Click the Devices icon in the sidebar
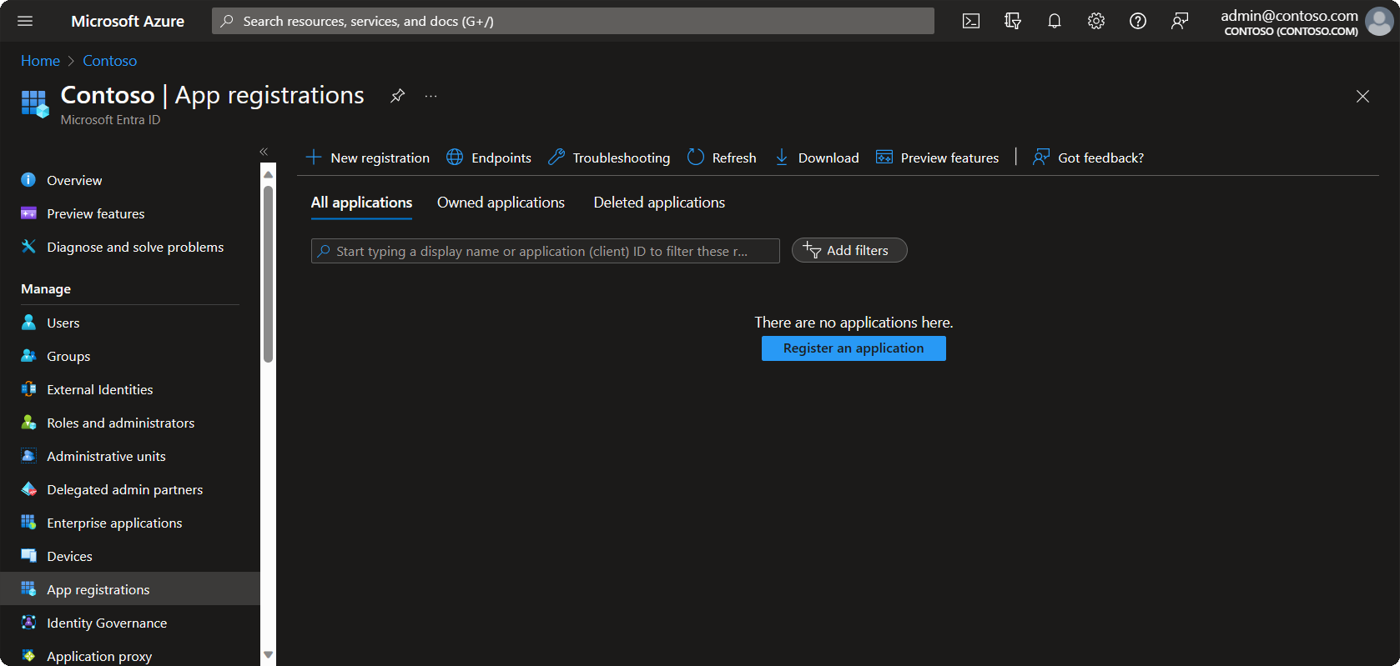Screen dimensions: 1400x666 click(x=28, y=556)
